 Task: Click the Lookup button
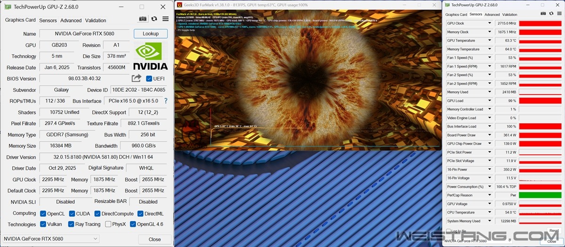tap(151, 34)
